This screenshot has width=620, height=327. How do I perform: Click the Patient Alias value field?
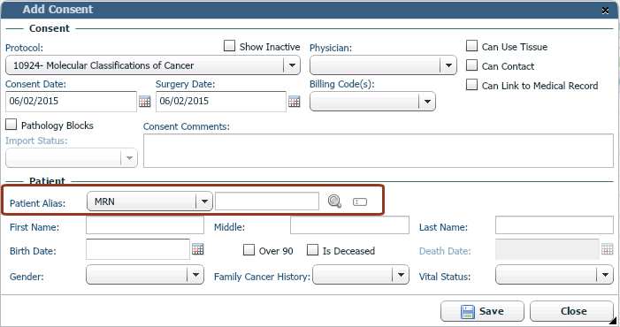pos(267,202)
